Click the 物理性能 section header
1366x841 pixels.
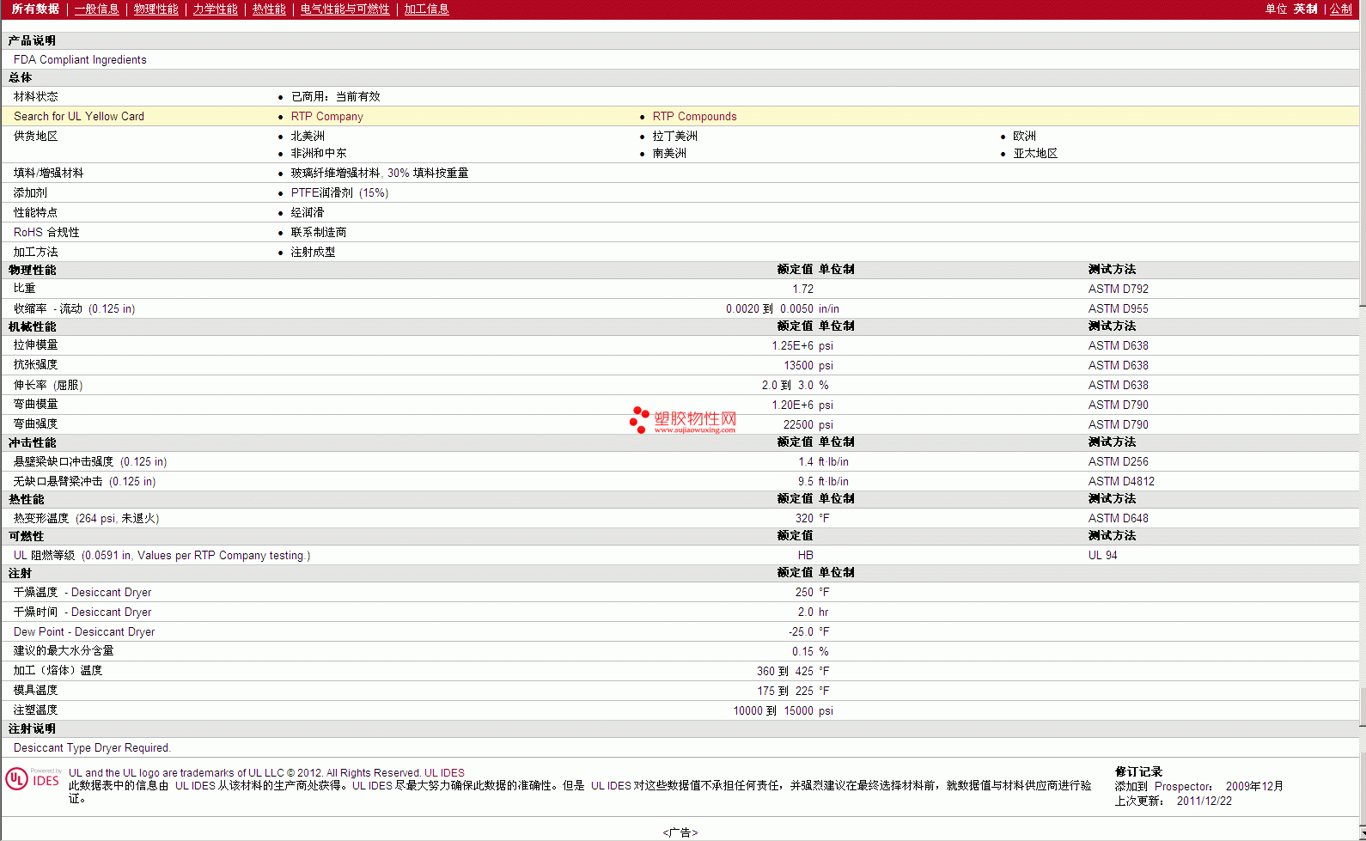click(32, 270)
